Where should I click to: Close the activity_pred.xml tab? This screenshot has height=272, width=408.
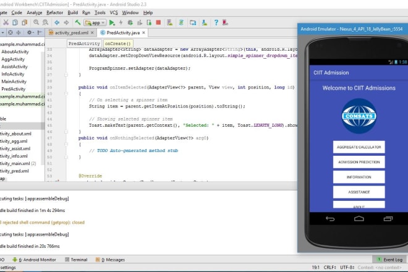(x=92, y=33)
